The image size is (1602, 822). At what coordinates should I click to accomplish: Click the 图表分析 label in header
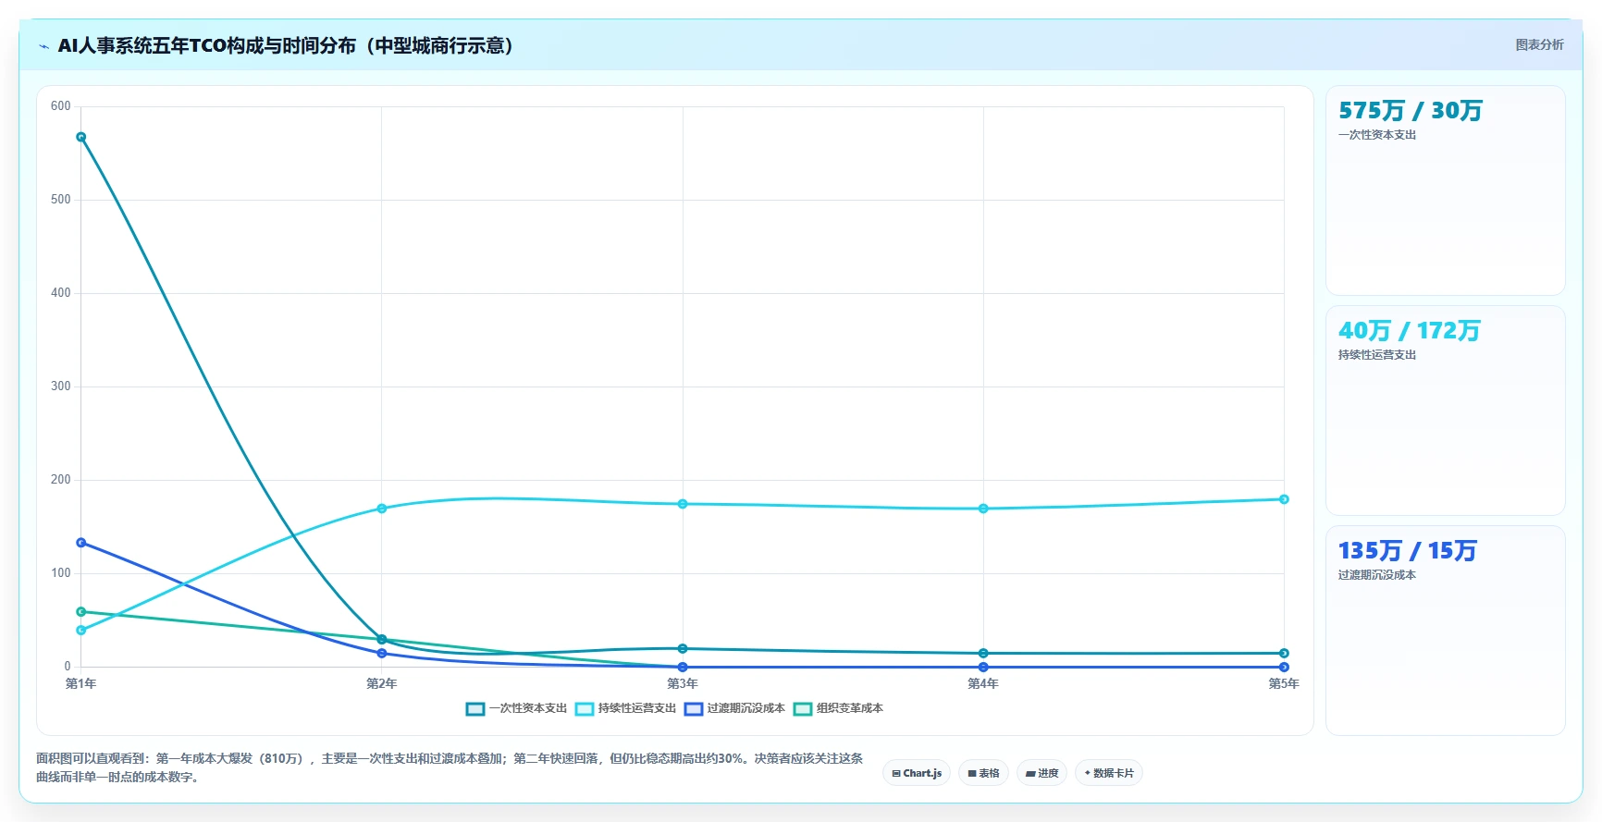point(1539,44)
